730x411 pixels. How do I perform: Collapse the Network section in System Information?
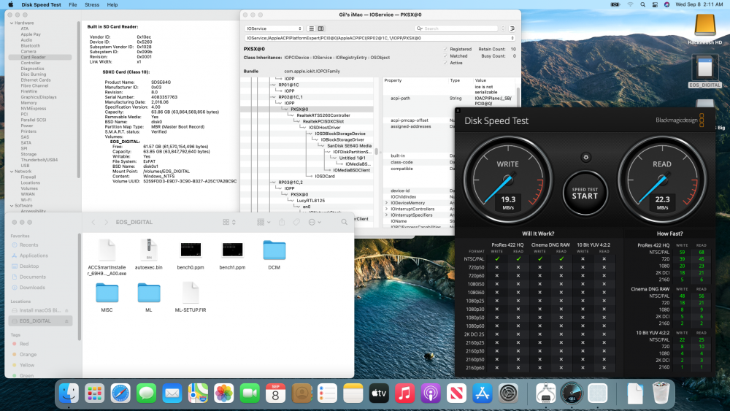(x=12, y=172)
